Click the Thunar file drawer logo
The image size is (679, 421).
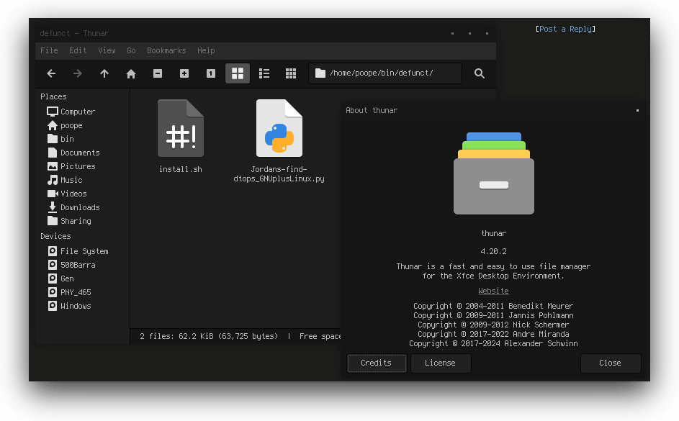pos(494,173)
